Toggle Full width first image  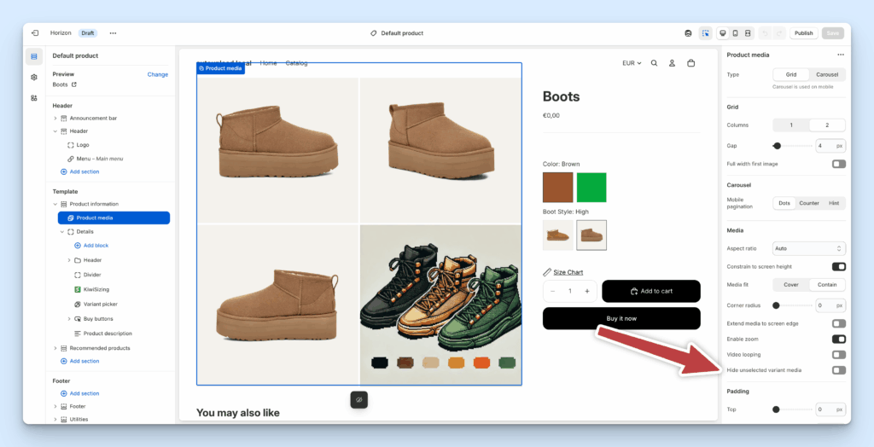click(x=838, y=164)
